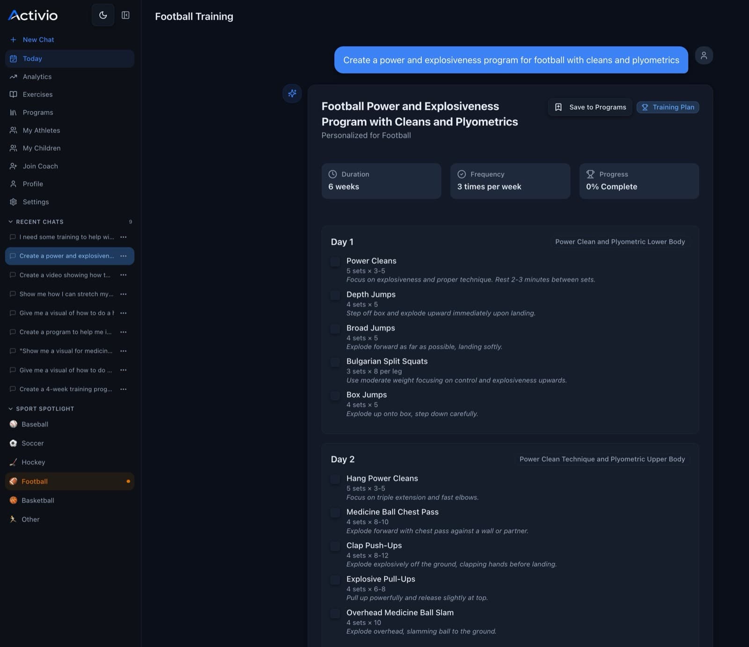
Task: Collapse sidebar panel icon
Action: click(125, 15)
